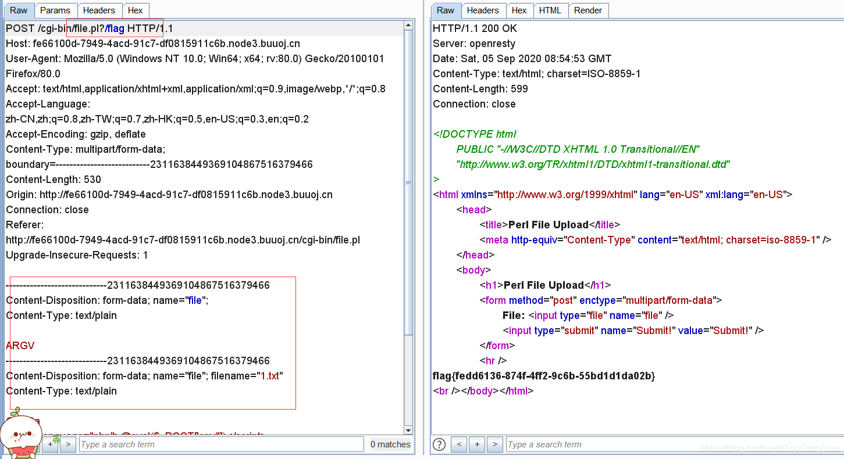Viewport: 844px width, 459px height.
Task: Click the 'Content-Length: 530' header
Action: 54,180
